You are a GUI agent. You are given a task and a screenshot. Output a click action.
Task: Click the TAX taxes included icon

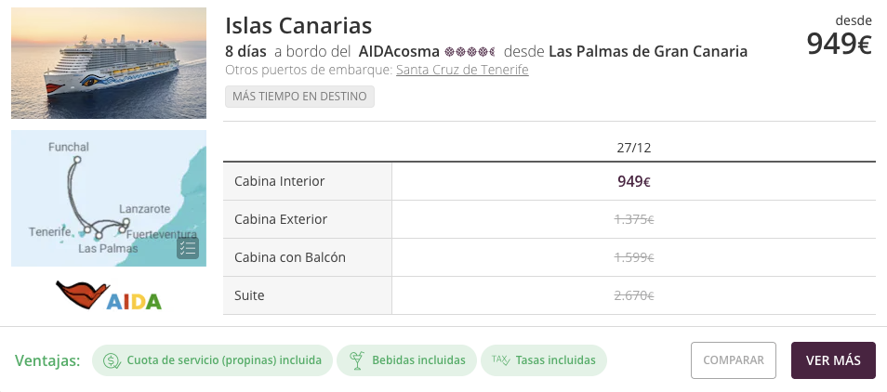pos(500,360)
